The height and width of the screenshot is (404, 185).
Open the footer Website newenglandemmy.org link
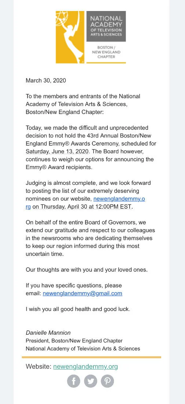pyautogui.click(x=85, y=366)
